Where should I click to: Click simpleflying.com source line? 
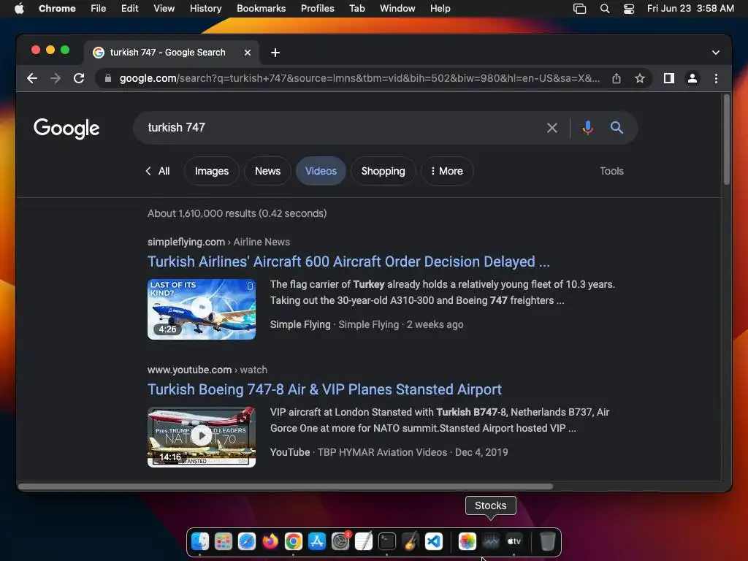point(218,242)
